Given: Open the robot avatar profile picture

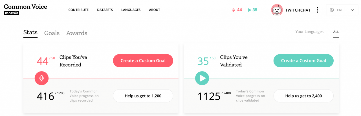Looking at the screenshot, I should tap(277, 10).
